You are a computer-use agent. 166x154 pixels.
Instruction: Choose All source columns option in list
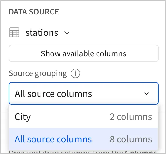pos(83,139)
